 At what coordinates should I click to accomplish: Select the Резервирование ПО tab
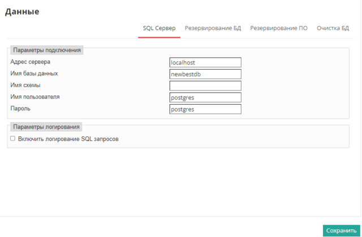[279, 28]
